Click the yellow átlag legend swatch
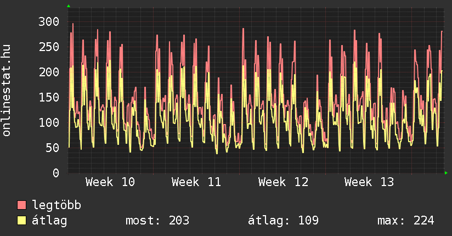This screenshot has height=236, width=452. (x=21, y=221)
